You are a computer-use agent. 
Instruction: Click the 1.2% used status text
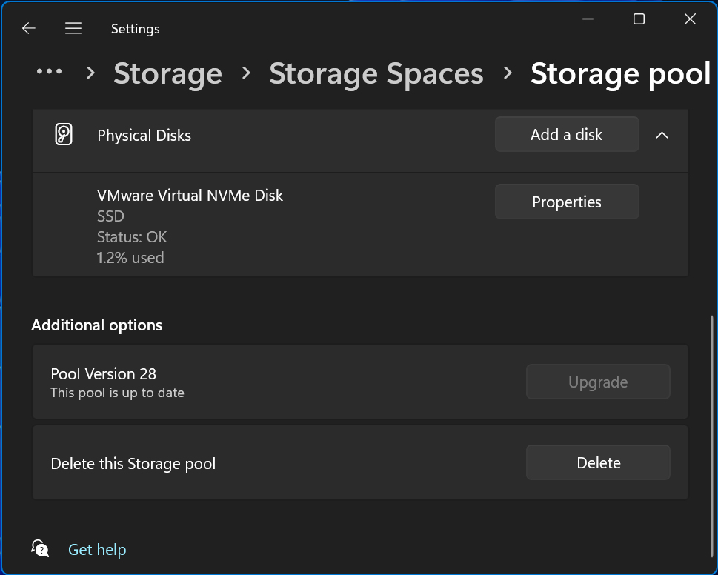click(130, 257)
